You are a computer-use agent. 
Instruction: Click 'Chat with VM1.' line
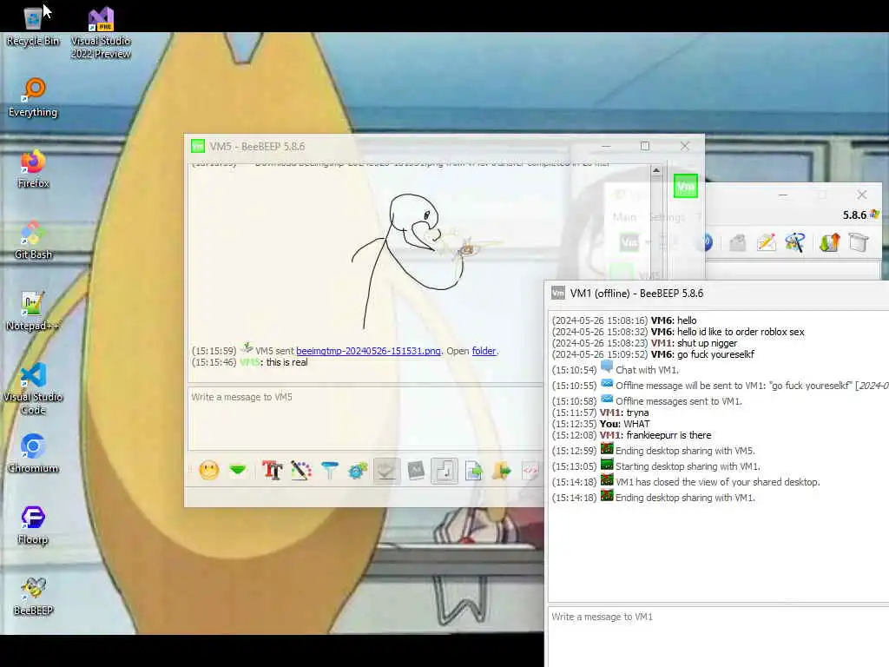pyautogui.click(x=647, y=370)
